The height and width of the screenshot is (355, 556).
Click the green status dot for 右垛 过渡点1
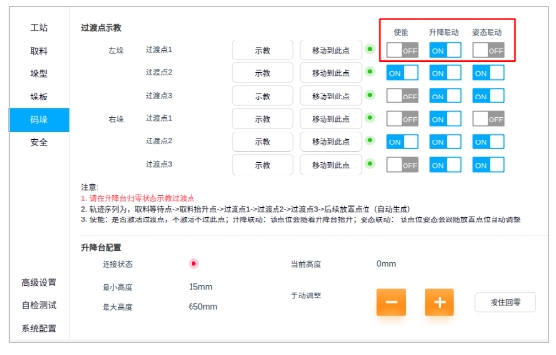click(370, 117)
